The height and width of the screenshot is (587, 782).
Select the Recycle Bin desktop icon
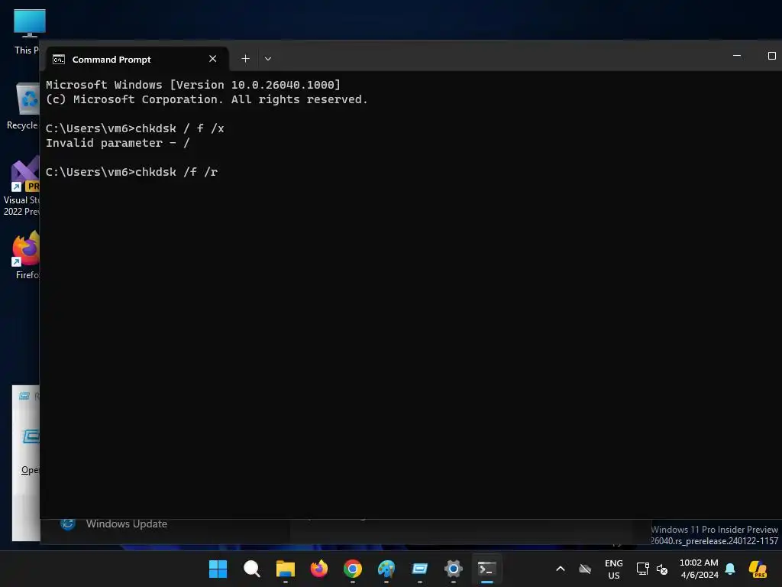(x=24, y=106)
